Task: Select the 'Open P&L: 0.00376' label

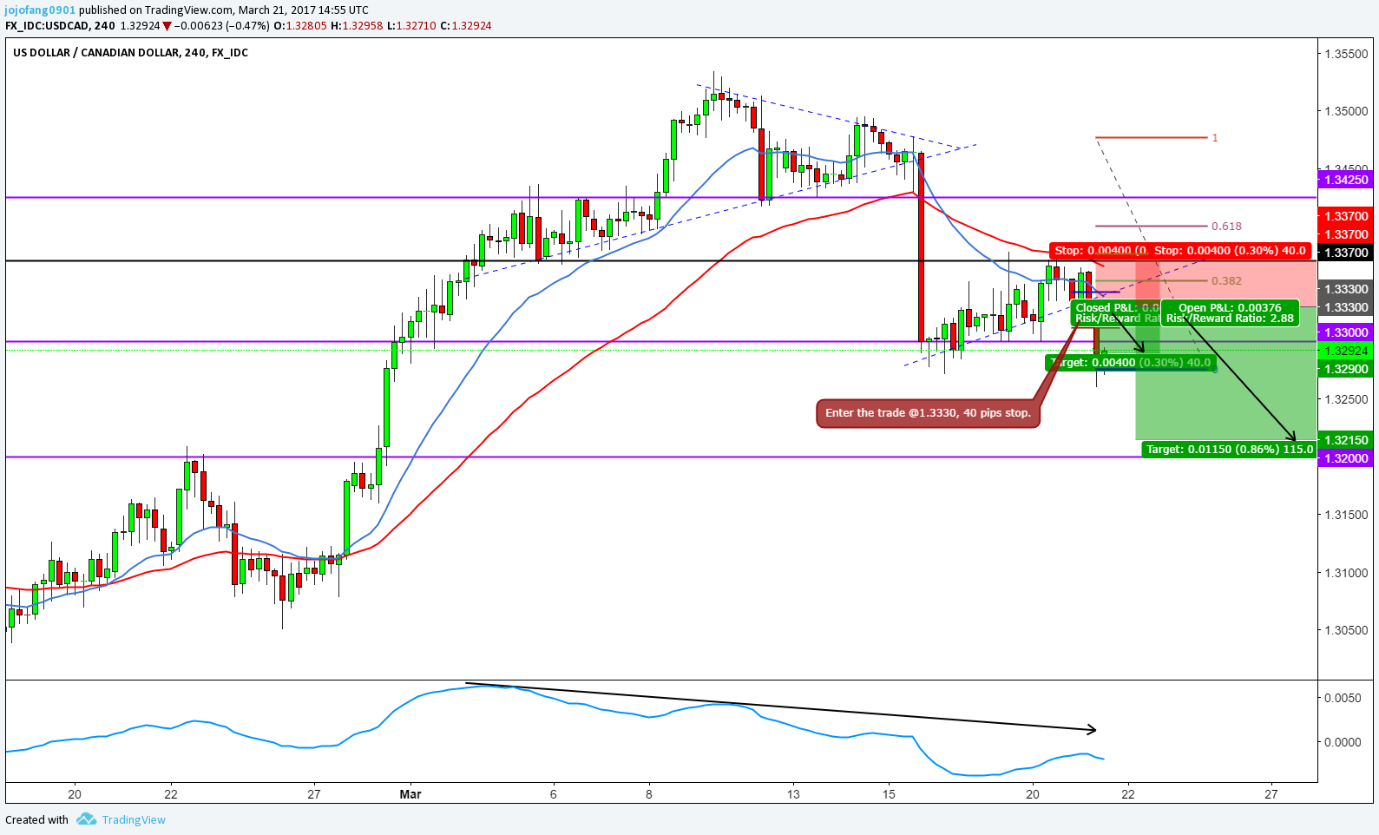Action: pos(1230,312)
